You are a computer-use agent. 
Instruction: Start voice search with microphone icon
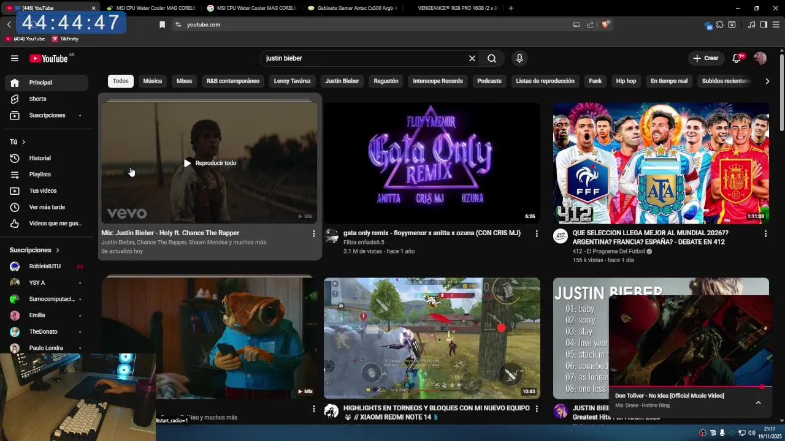(x=519, y=58)
